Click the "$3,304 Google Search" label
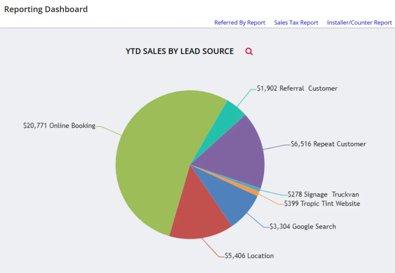This screenshot has height=273, width=395. [x=303, y=226]
